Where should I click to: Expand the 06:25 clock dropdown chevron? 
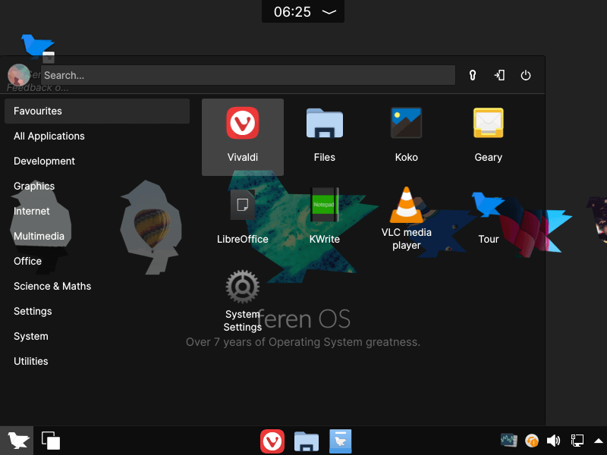pyautogui.click(x=329, y=12)
